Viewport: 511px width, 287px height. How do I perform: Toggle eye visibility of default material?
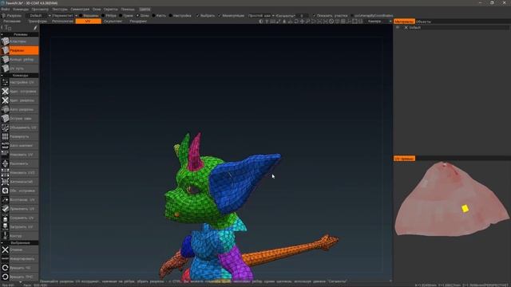398,28
